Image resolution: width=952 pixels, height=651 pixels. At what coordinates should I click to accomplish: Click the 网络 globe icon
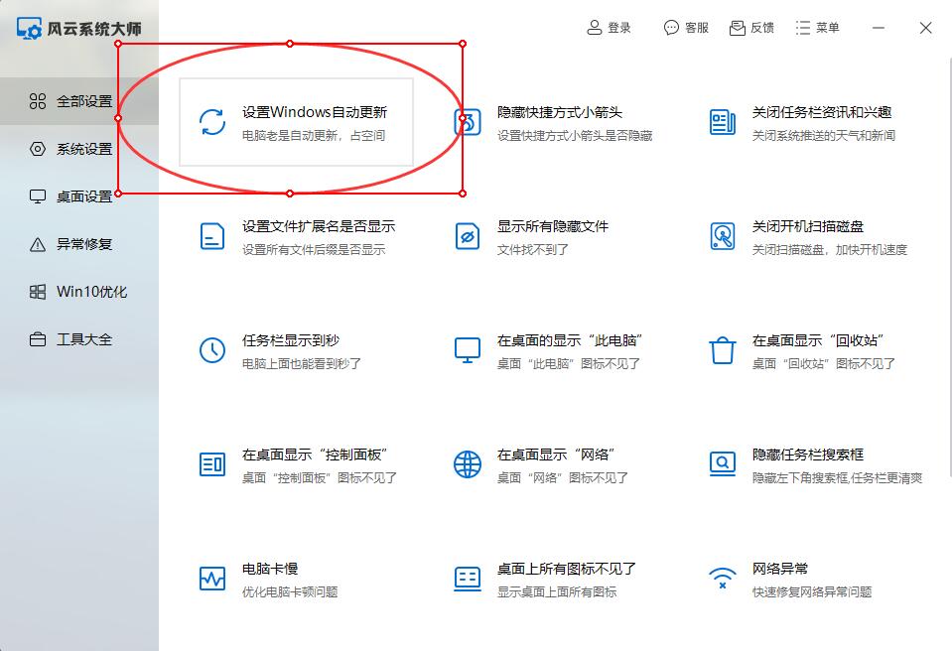[x=468, y=464]
